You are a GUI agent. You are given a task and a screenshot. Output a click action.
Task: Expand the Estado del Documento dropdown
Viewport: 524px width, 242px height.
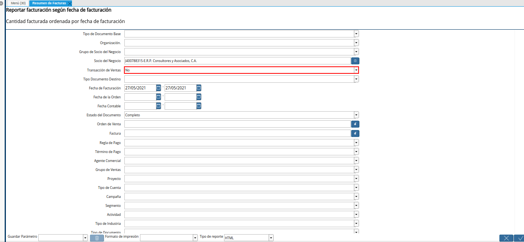click(356, 115)
